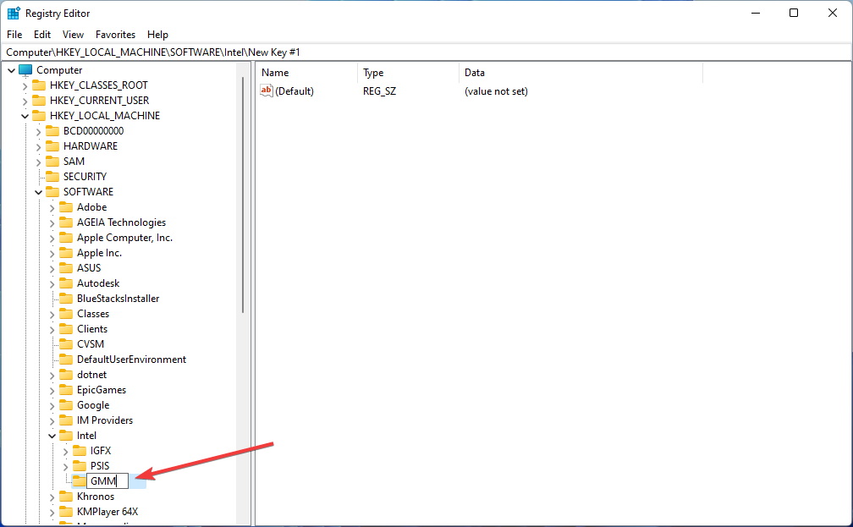Viewport: 853px width, 527px height.
Task: Select the KMPlayer 64X folder icon
Action: (65, 511)
